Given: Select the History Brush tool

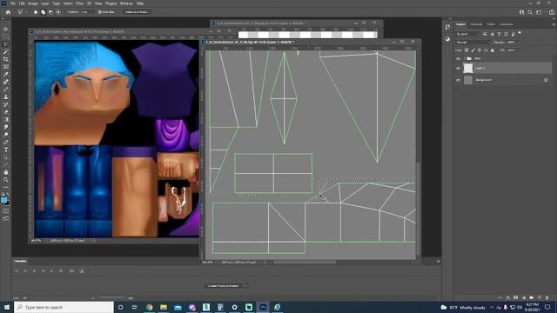Looking at the screenshot, I should pos(6,104).
